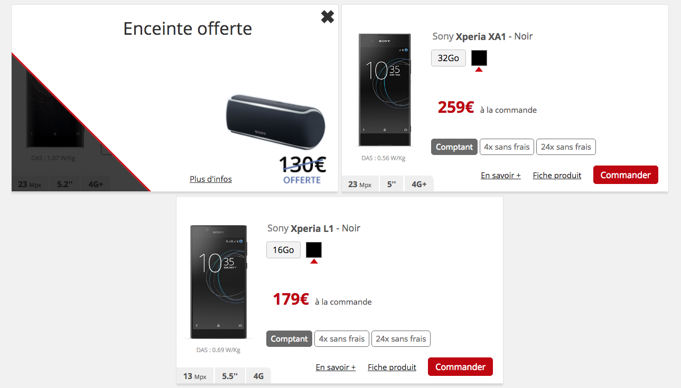Select Comptant payment for Xperia L1
Image resolution: width=681 pixels, height=388 pixels.
pyautogui.click(x=290, y=339)
